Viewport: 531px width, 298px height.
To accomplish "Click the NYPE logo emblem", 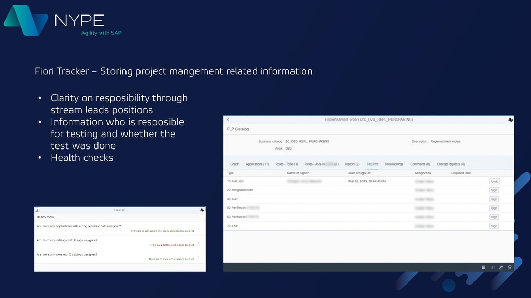I will coord(26,20).
